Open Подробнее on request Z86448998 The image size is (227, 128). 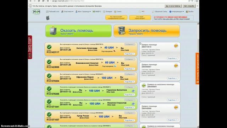point(172,120)
